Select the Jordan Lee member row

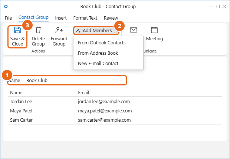(115, 102)
